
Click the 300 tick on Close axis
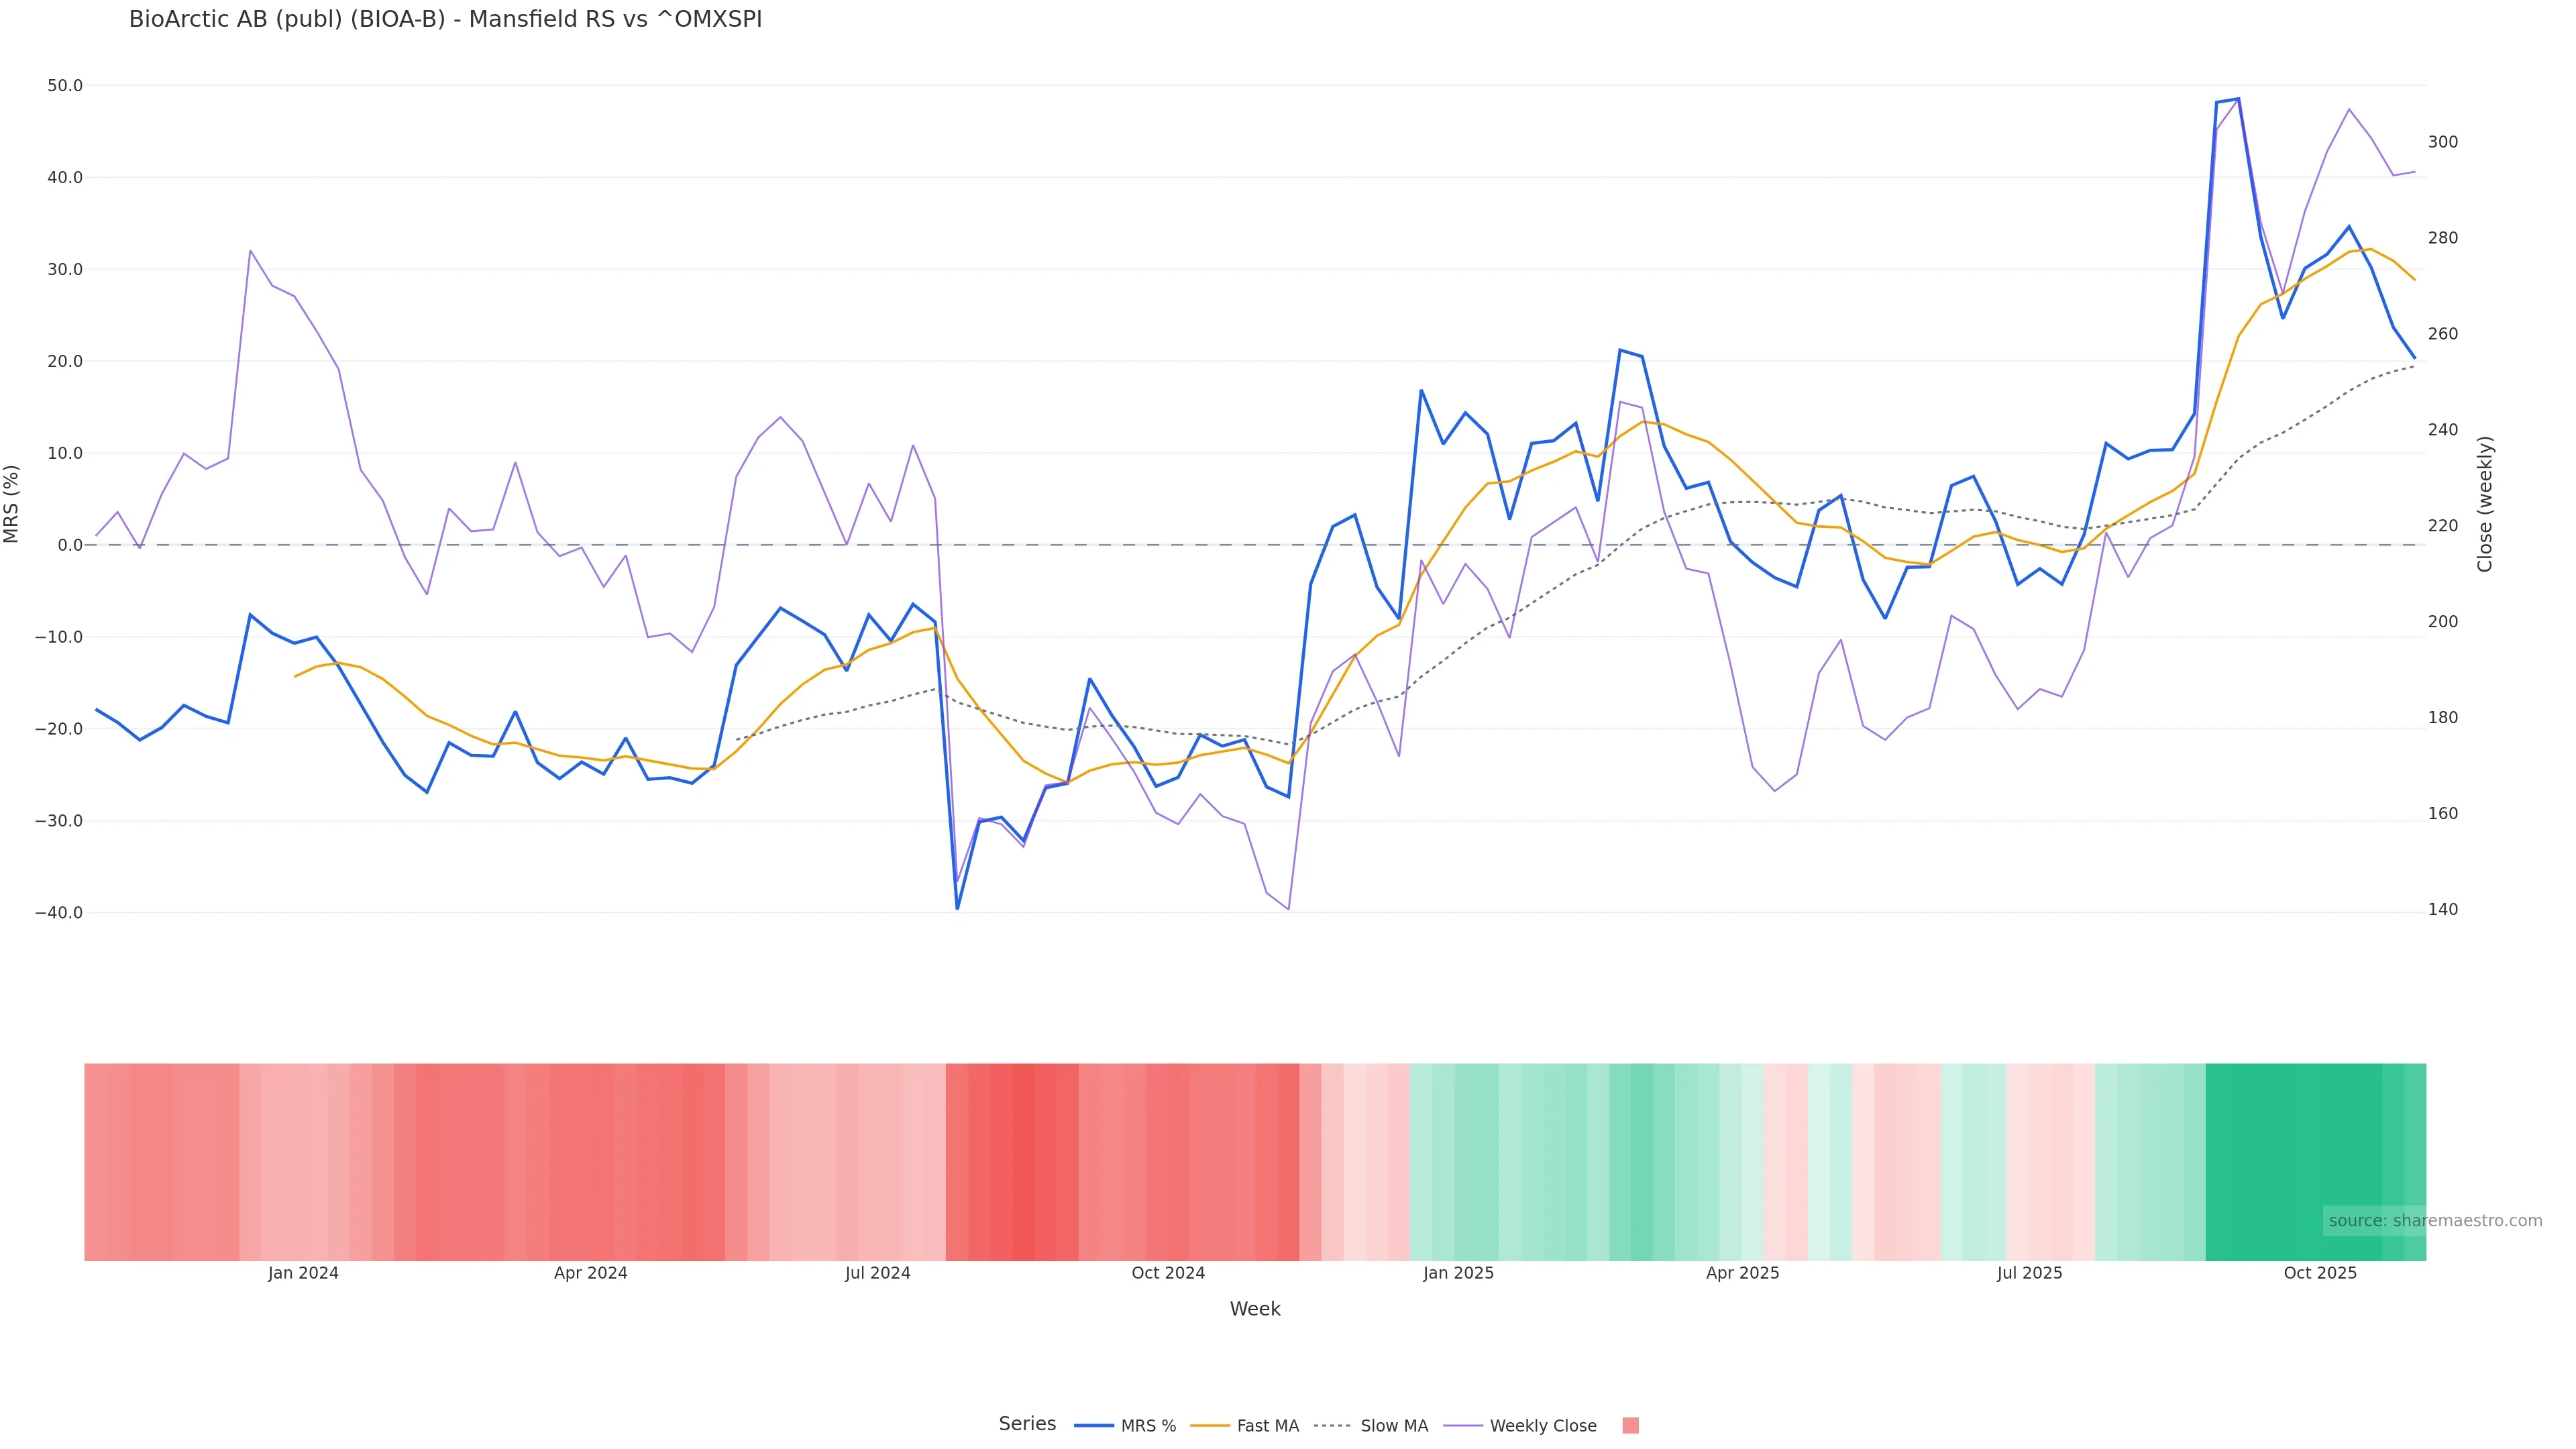pos(2443,142)
